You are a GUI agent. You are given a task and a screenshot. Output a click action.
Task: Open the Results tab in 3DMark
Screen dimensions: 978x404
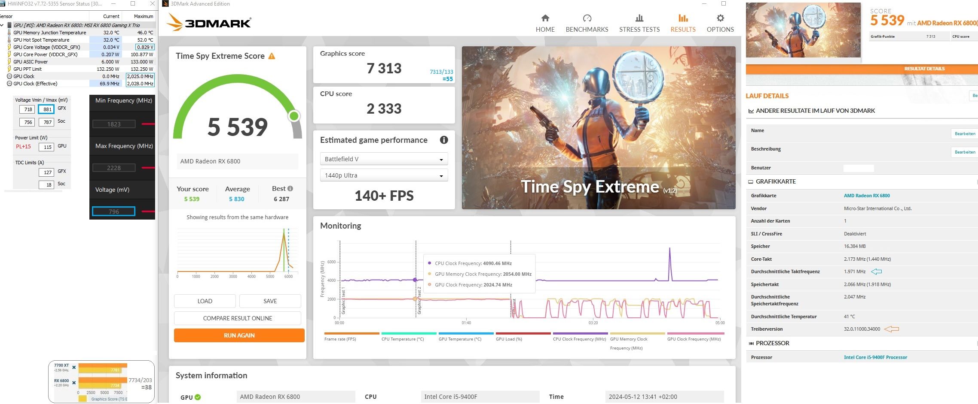click(683, 23)
